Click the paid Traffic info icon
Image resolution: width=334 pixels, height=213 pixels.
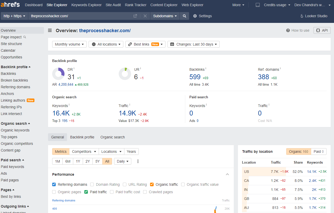269,105
